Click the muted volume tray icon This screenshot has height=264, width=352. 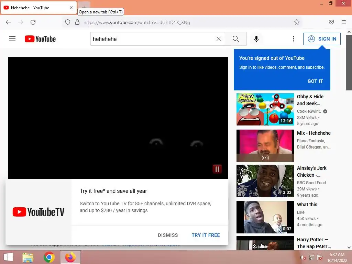(x=303, y=257)
